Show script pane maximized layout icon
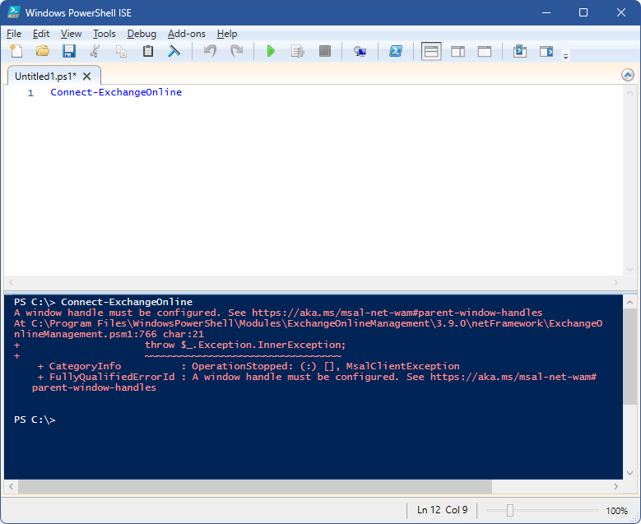The width and height of the screenshot is (641, 524). point(485,52)
